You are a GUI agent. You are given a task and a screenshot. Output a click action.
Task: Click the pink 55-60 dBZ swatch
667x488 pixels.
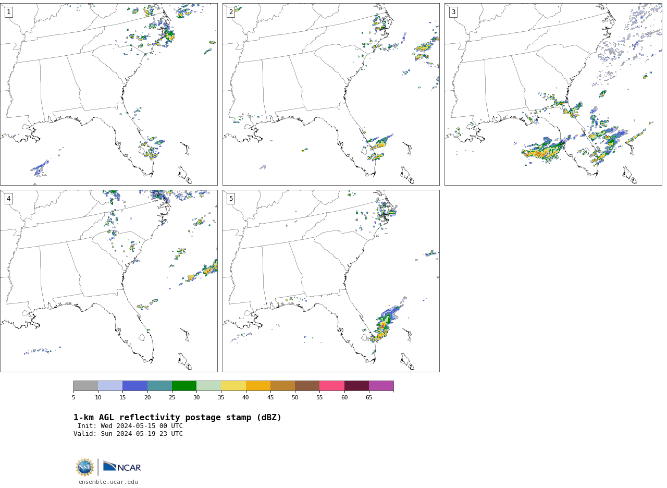coord(332,386)
